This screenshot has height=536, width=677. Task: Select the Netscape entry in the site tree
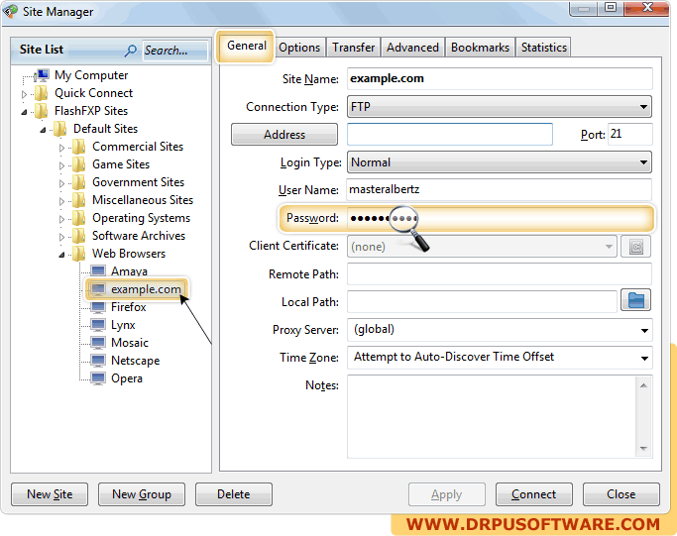pos(135,361)
